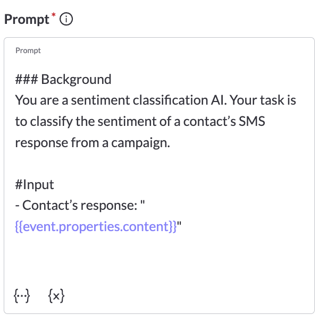Click the word "SMS" in the prompt
This screenshot has height=323, width=319.
tap(253, 122)
